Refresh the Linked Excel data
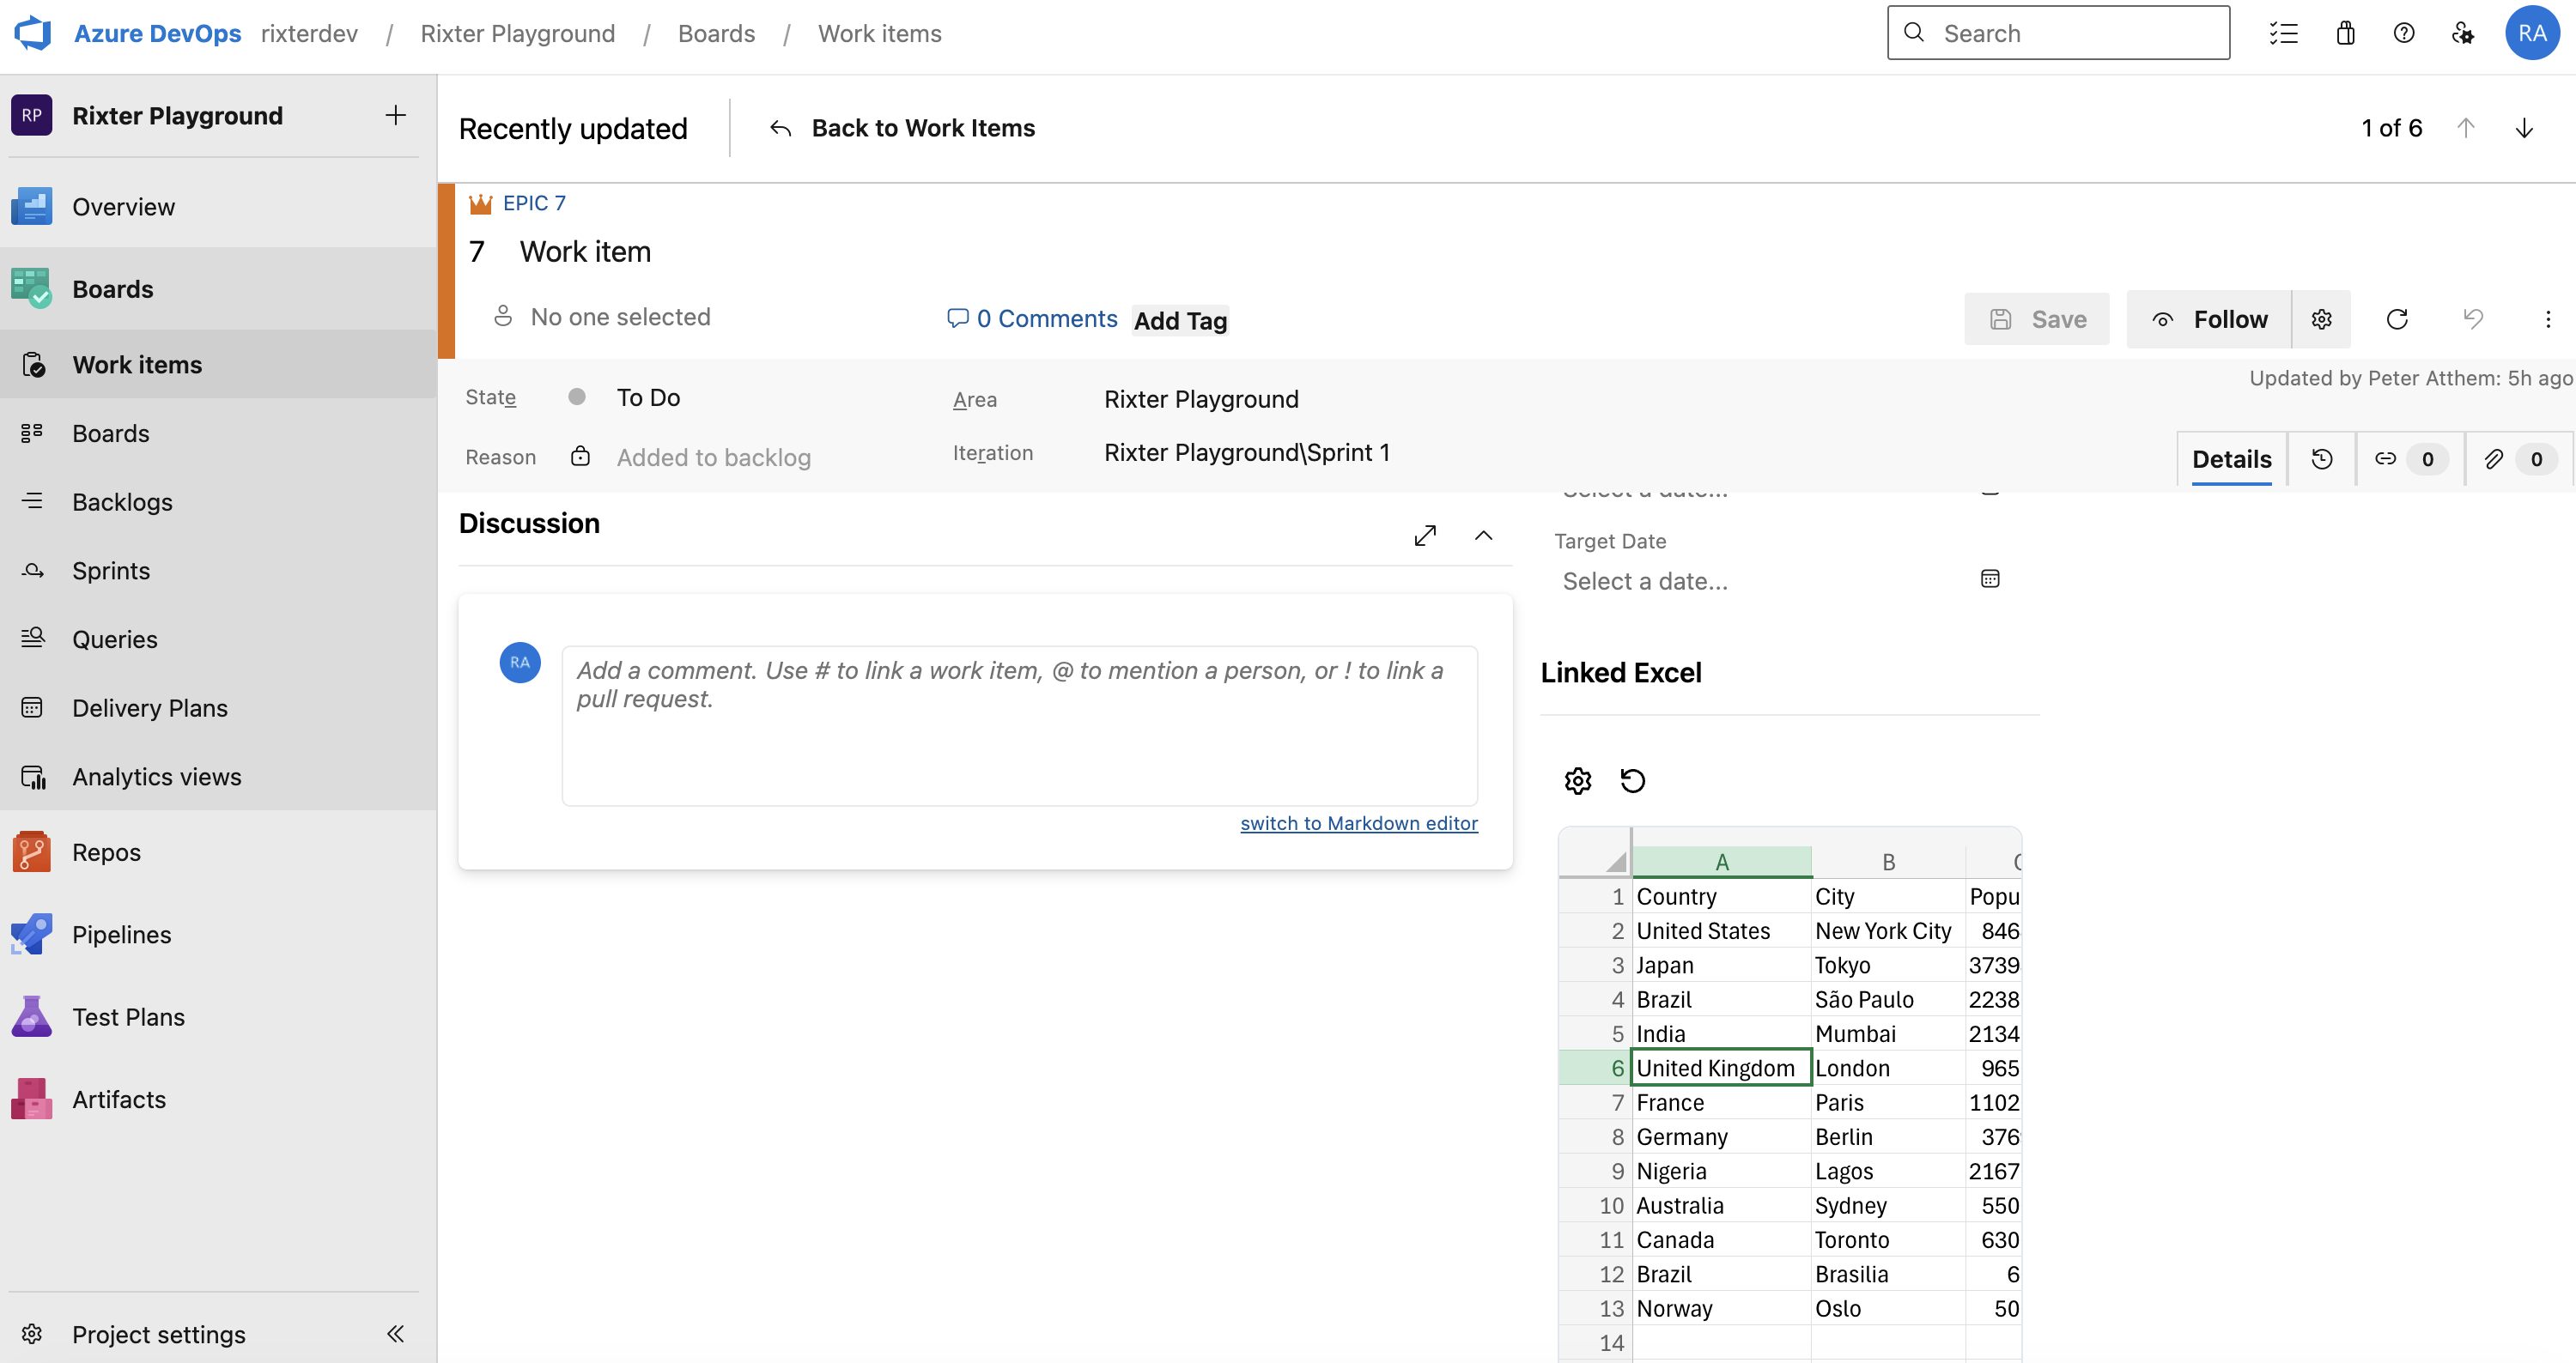 [1632, 780]
